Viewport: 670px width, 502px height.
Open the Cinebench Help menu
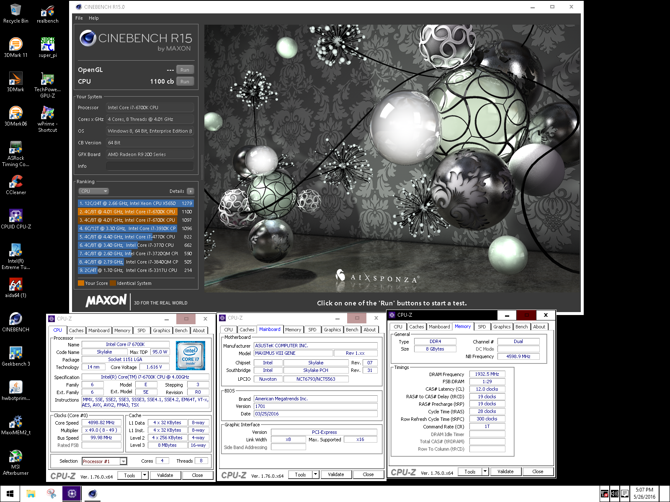pyautogui.click(x=94, y=18)
